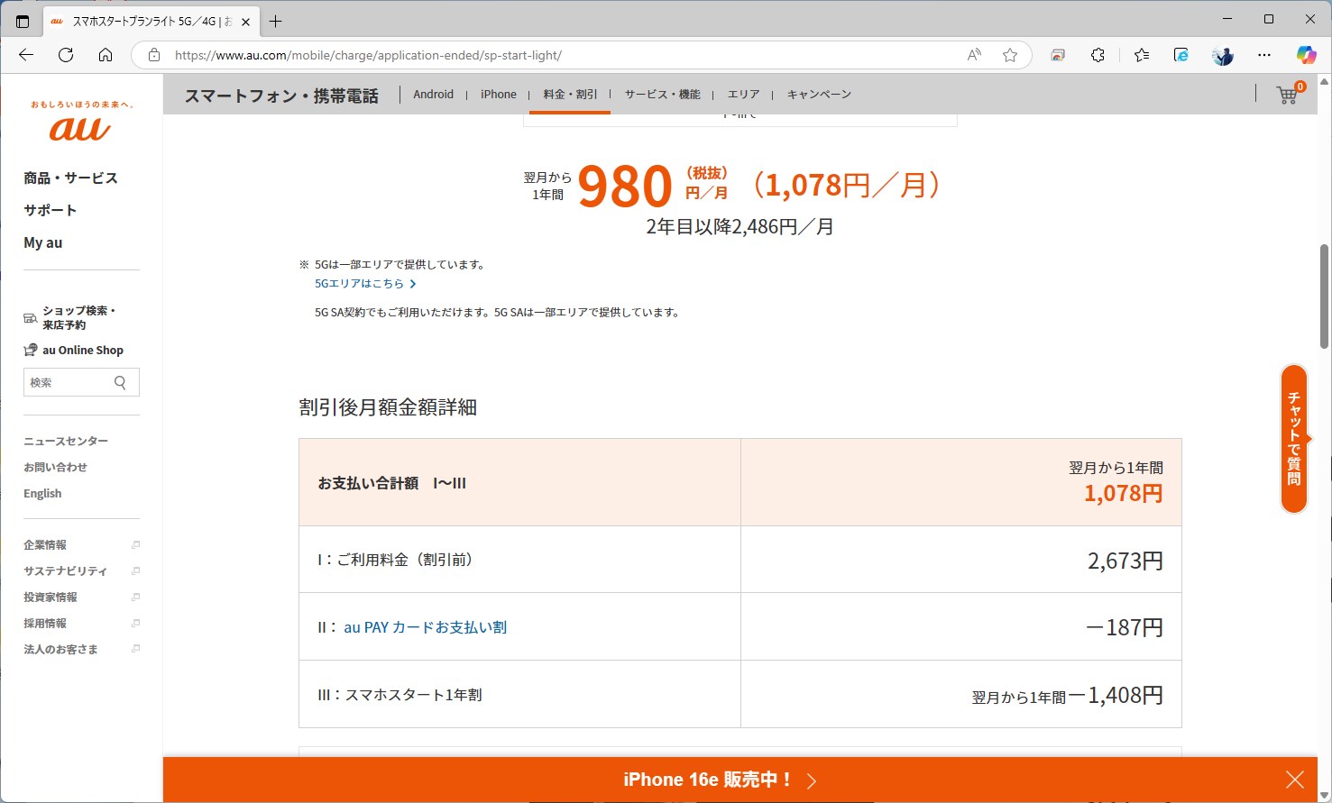This screenshot has width=1332, height=803.
Task: Open the キャンペーン navigation item
Action: (x=818, y=94)
